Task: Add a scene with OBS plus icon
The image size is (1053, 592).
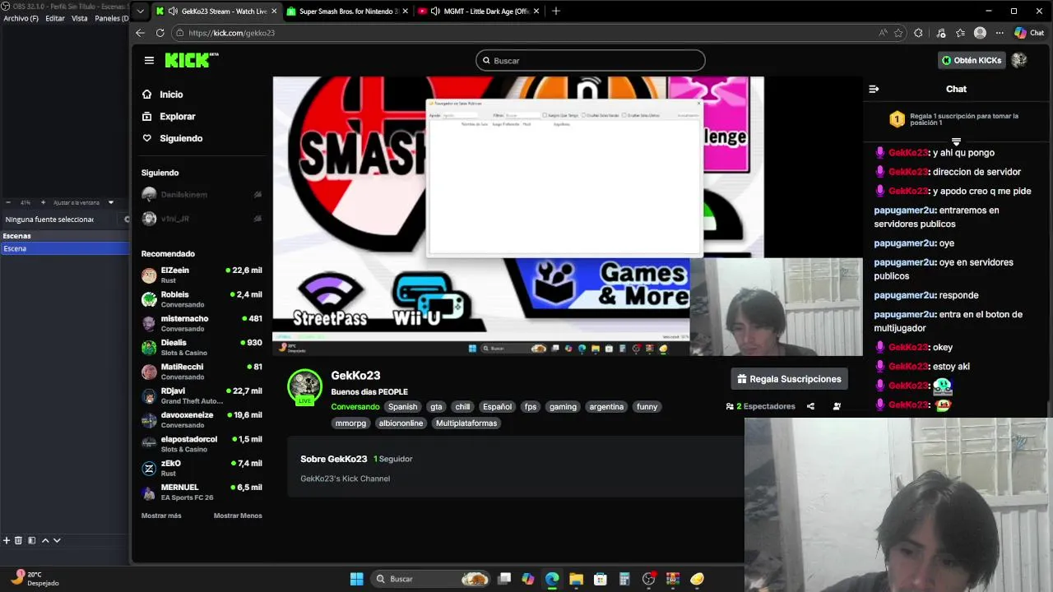Action: click(7, 540)
